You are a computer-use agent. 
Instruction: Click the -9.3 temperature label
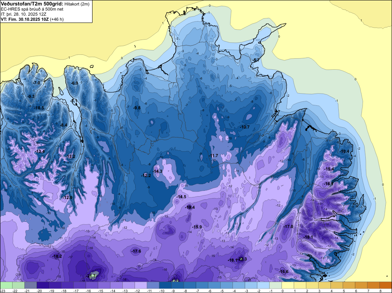[31, 96]
